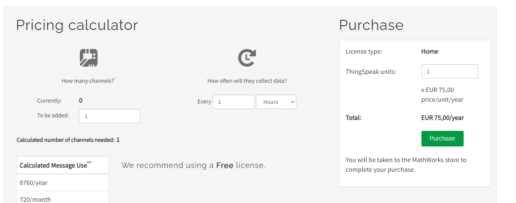The image size is (516, 203).
Task: Click 'You will be taken to the MathWorks store' note
Action: click(x=406, y=165)
